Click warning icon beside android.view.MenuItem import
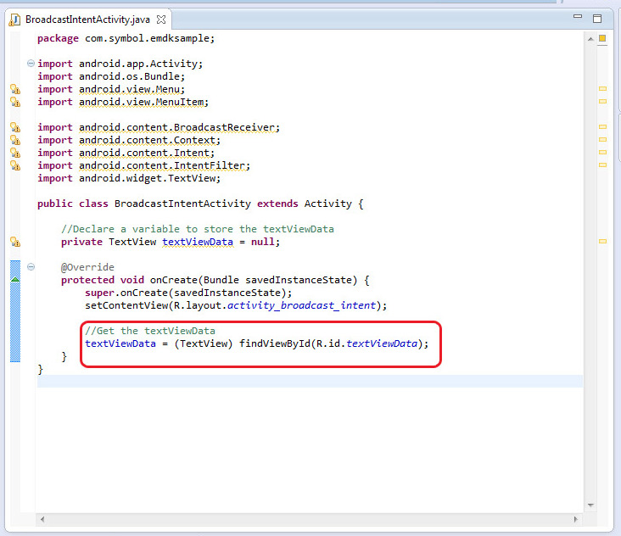The height and width of the screenshot is (536, 621). coord(14,102)
